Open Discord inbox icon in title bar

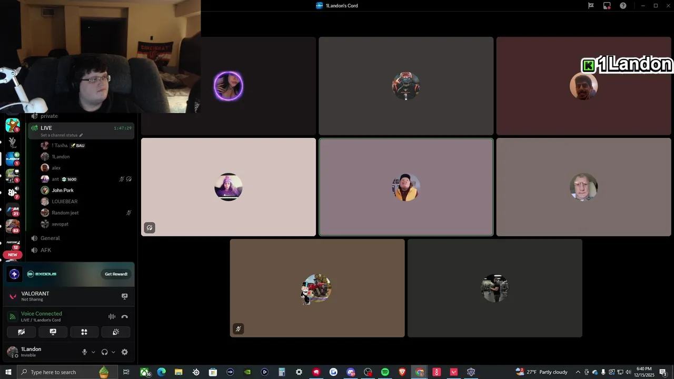(607, 6)
